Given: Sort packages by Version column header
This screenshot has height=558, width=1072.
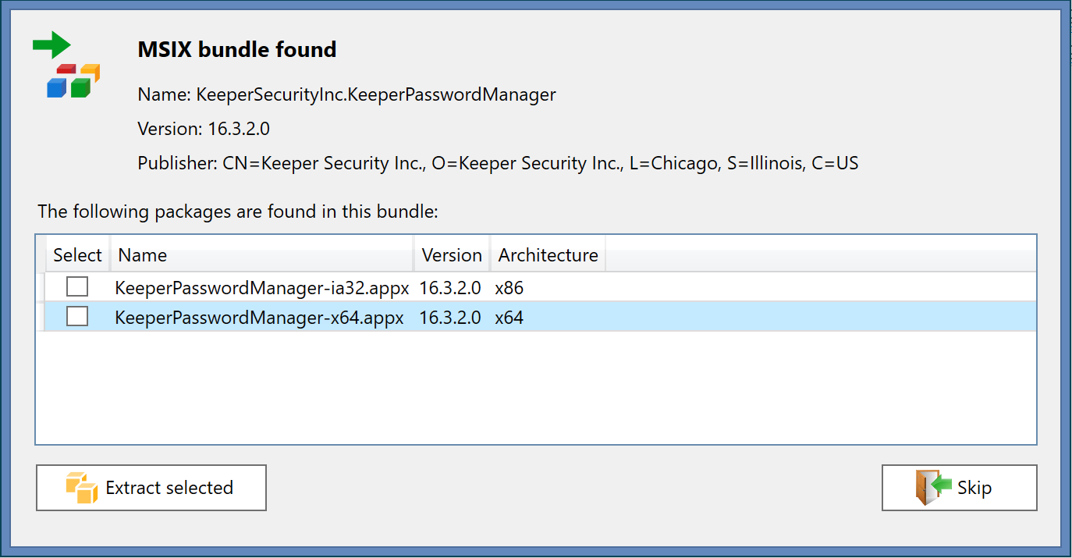Looking at the screenshot, I should pyautogui.click(x=452, y=255).
